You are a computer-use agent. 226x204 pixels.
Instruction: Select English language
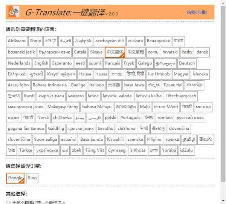pyautogui.click(x=41, y=63)
